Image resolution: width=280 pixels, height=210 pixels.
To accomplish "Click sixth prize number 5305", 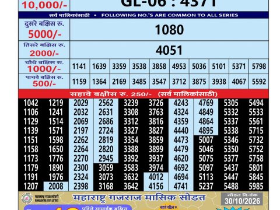I will pyautogui.click(x=231, y=103).
